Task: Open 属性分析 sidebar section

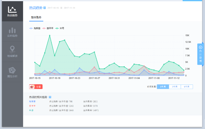Action: [12, 72]
